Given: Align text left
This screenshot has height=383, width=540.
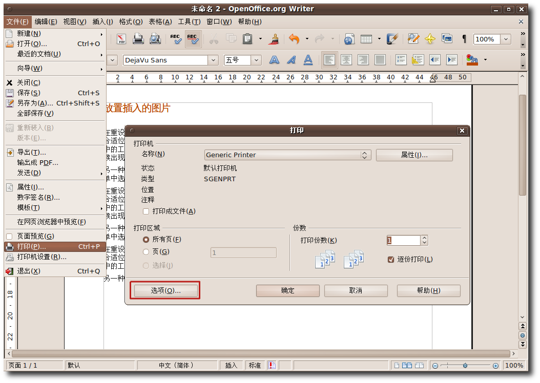Looking at the screenshot, I should click(329, 60).
